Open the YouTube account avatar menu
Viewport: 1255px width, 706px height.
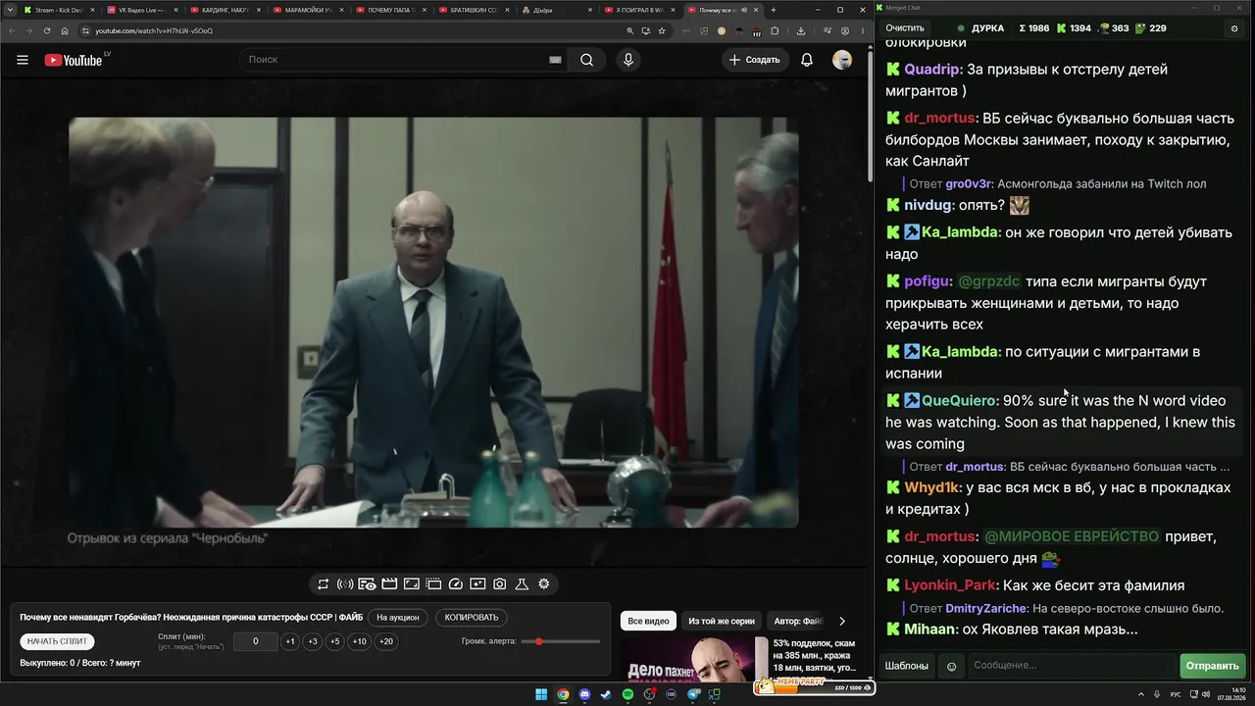842,60
